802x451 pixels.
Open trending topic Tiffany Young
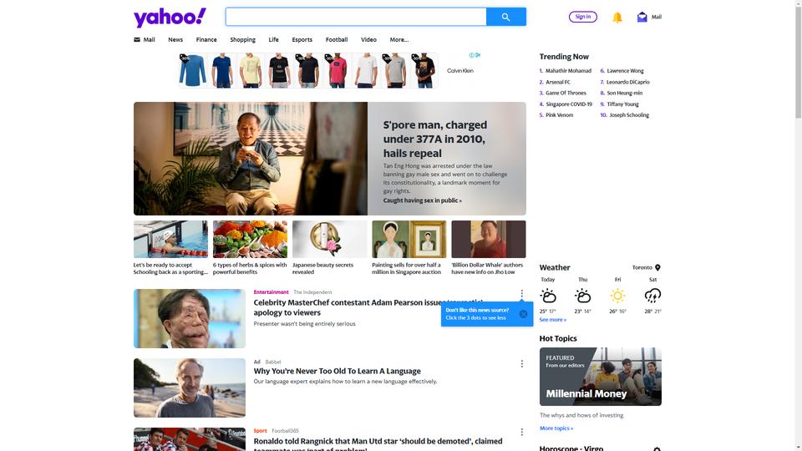coord(622,104)
